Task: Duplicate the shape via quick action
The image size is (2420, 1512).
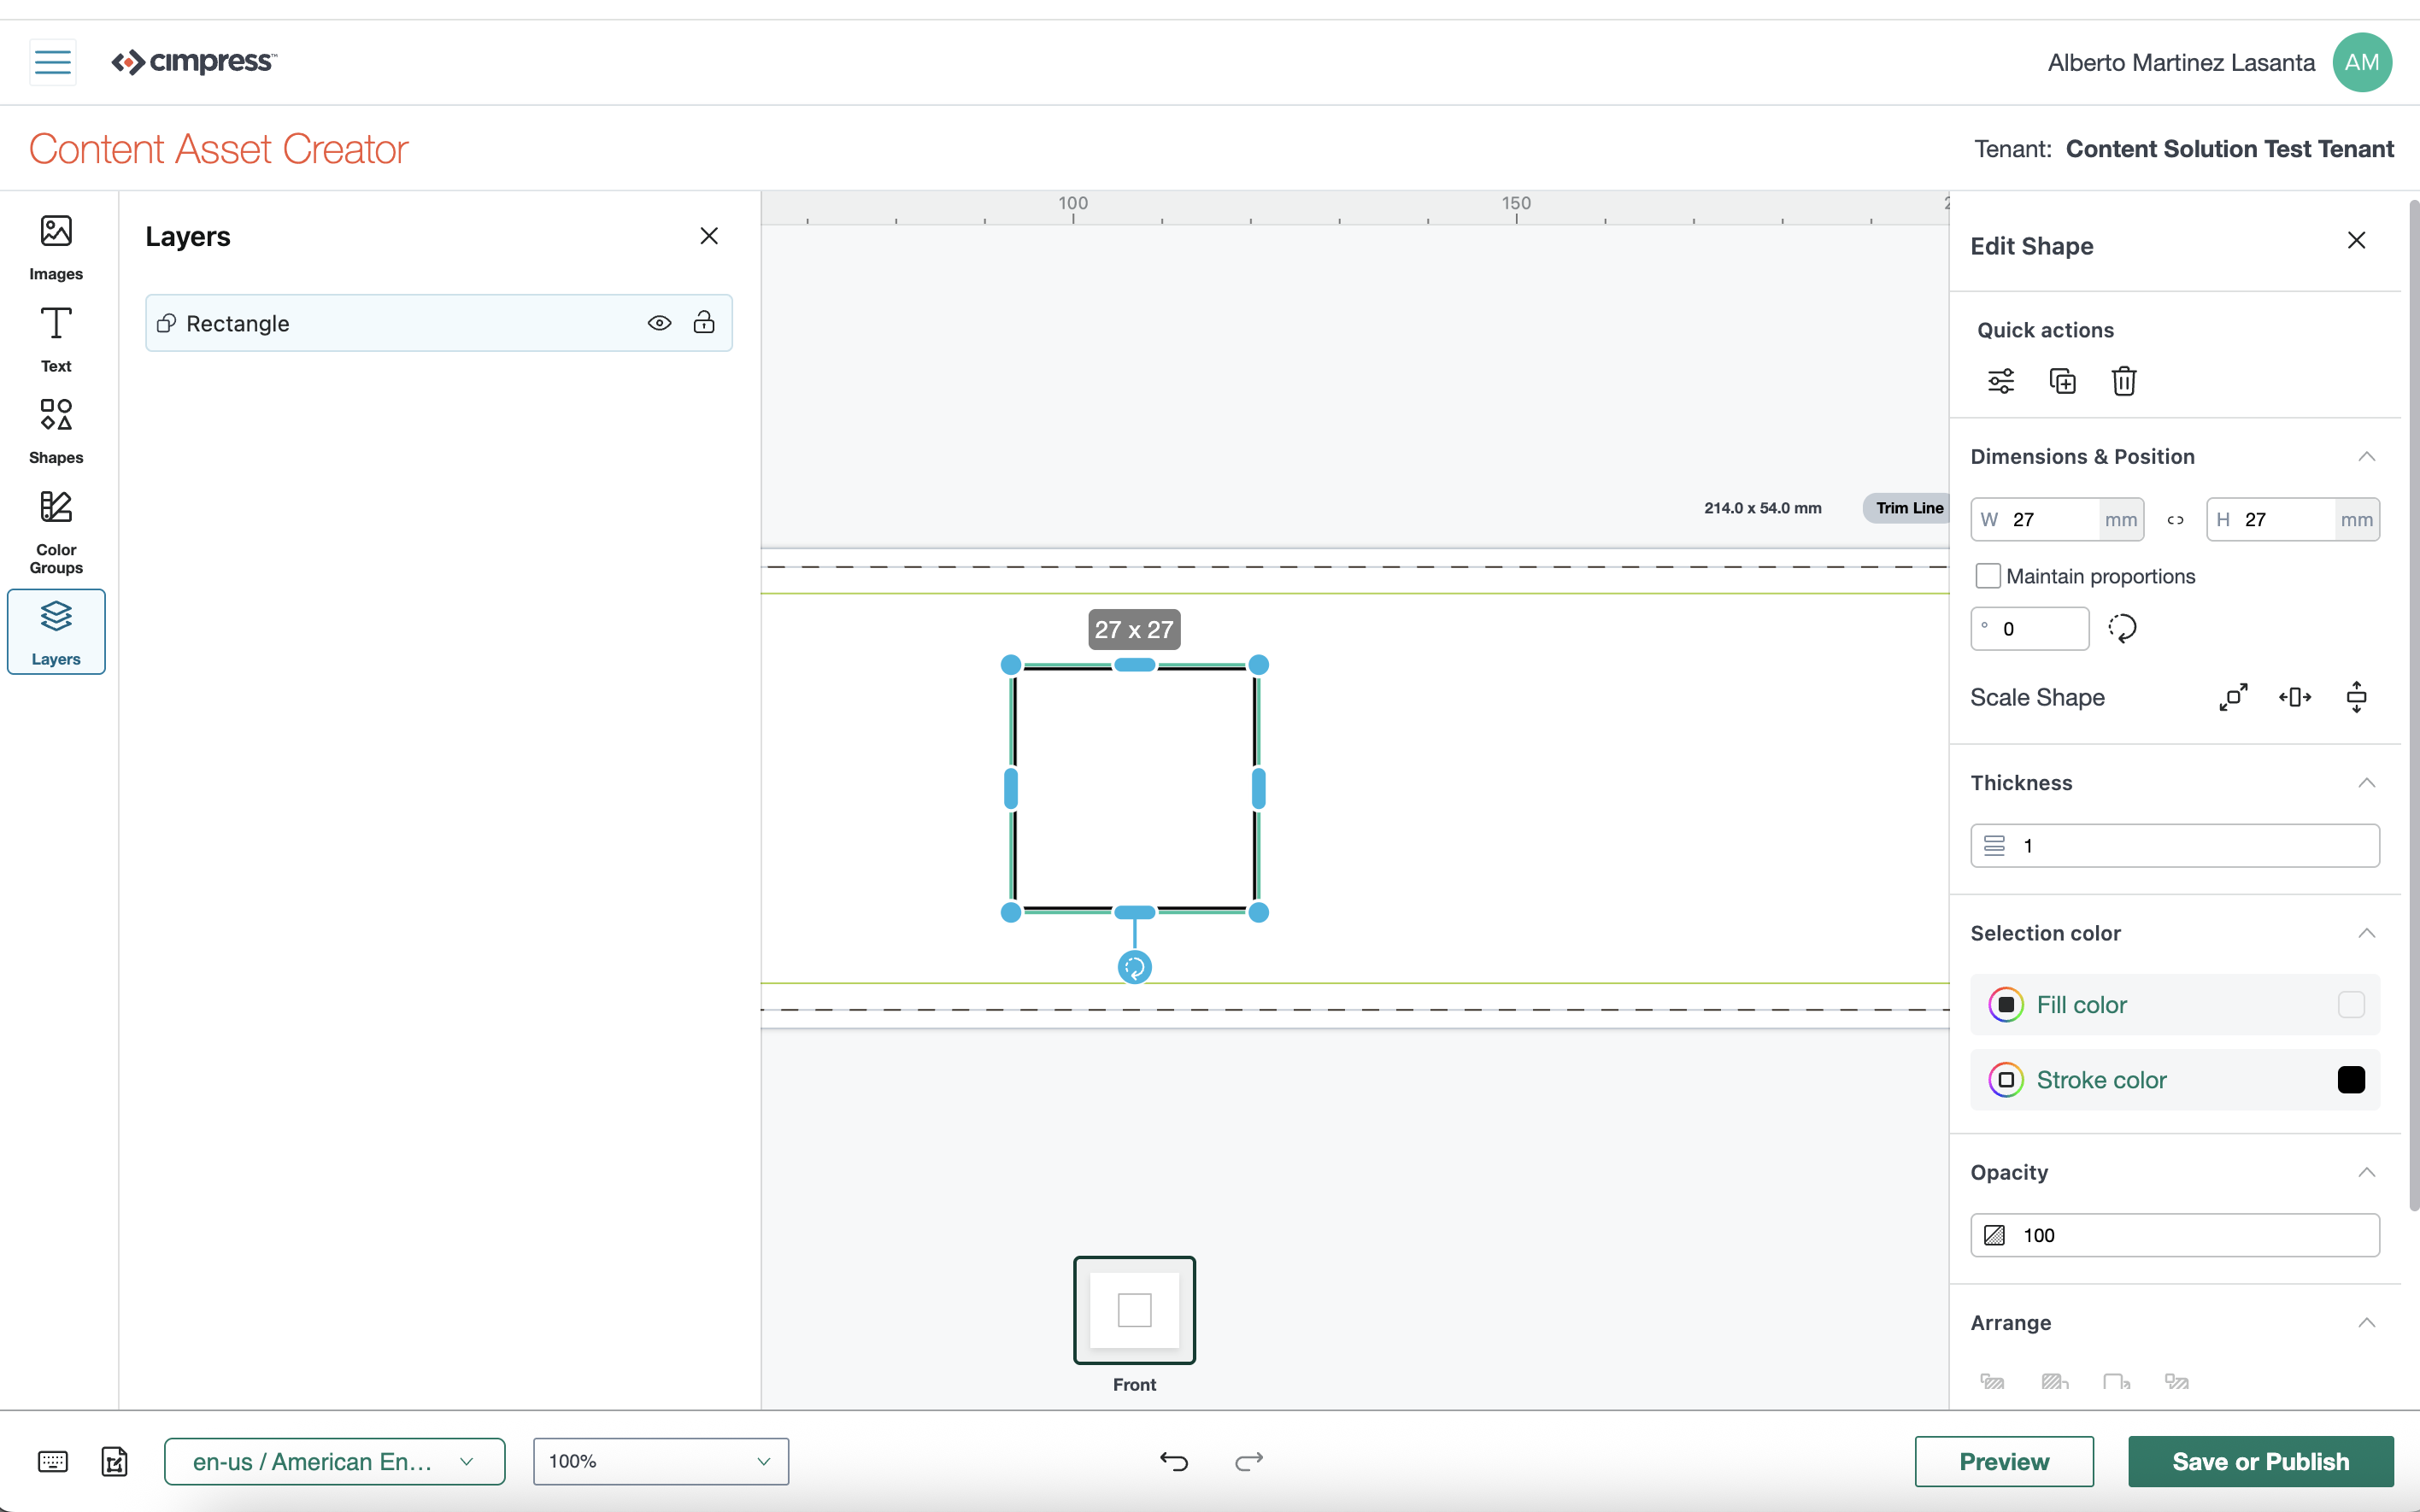Action: [2062, 381]
